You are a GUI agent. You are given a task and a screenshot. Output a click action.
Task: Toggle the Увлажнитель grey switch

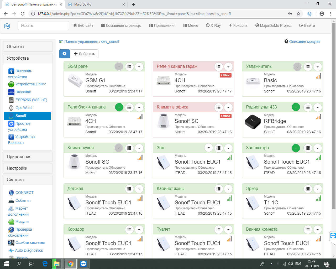(297, 67)
